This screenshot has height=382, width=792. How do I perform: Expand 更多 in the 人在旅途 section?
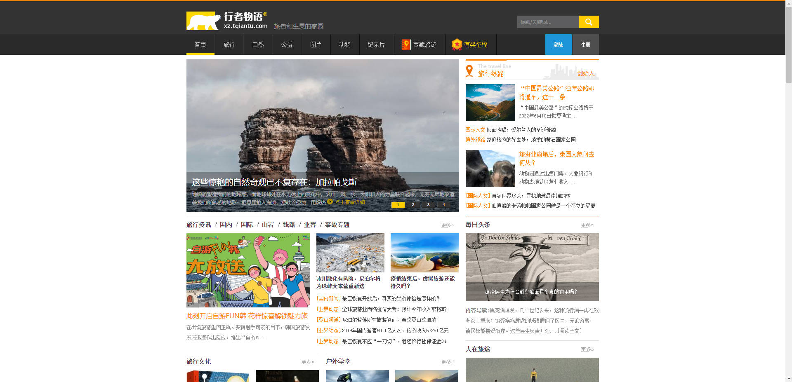click(587, 349)
